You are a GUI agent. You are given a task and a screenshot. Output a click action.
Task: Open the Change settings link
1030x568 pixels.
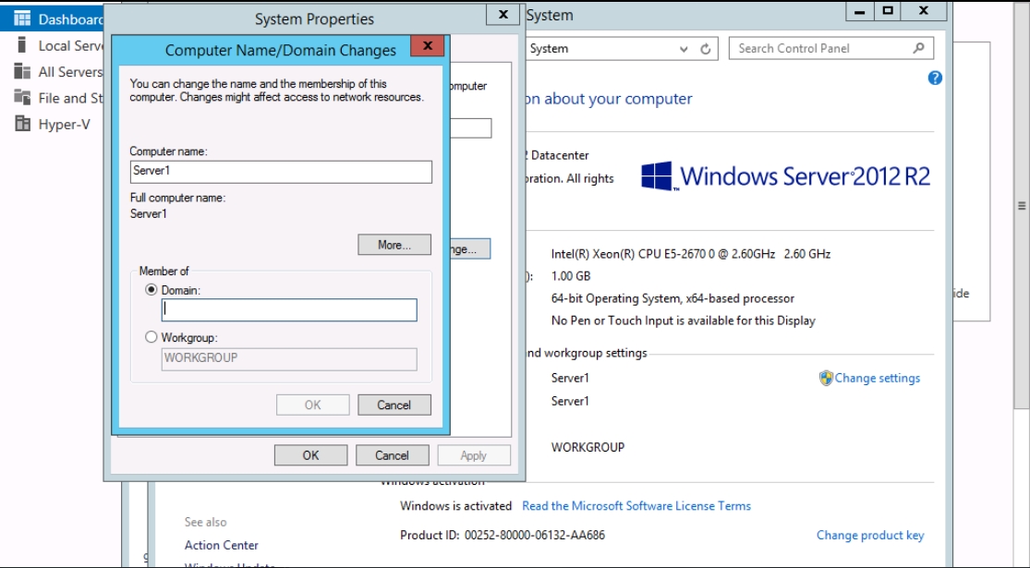[x=877, y=378]
